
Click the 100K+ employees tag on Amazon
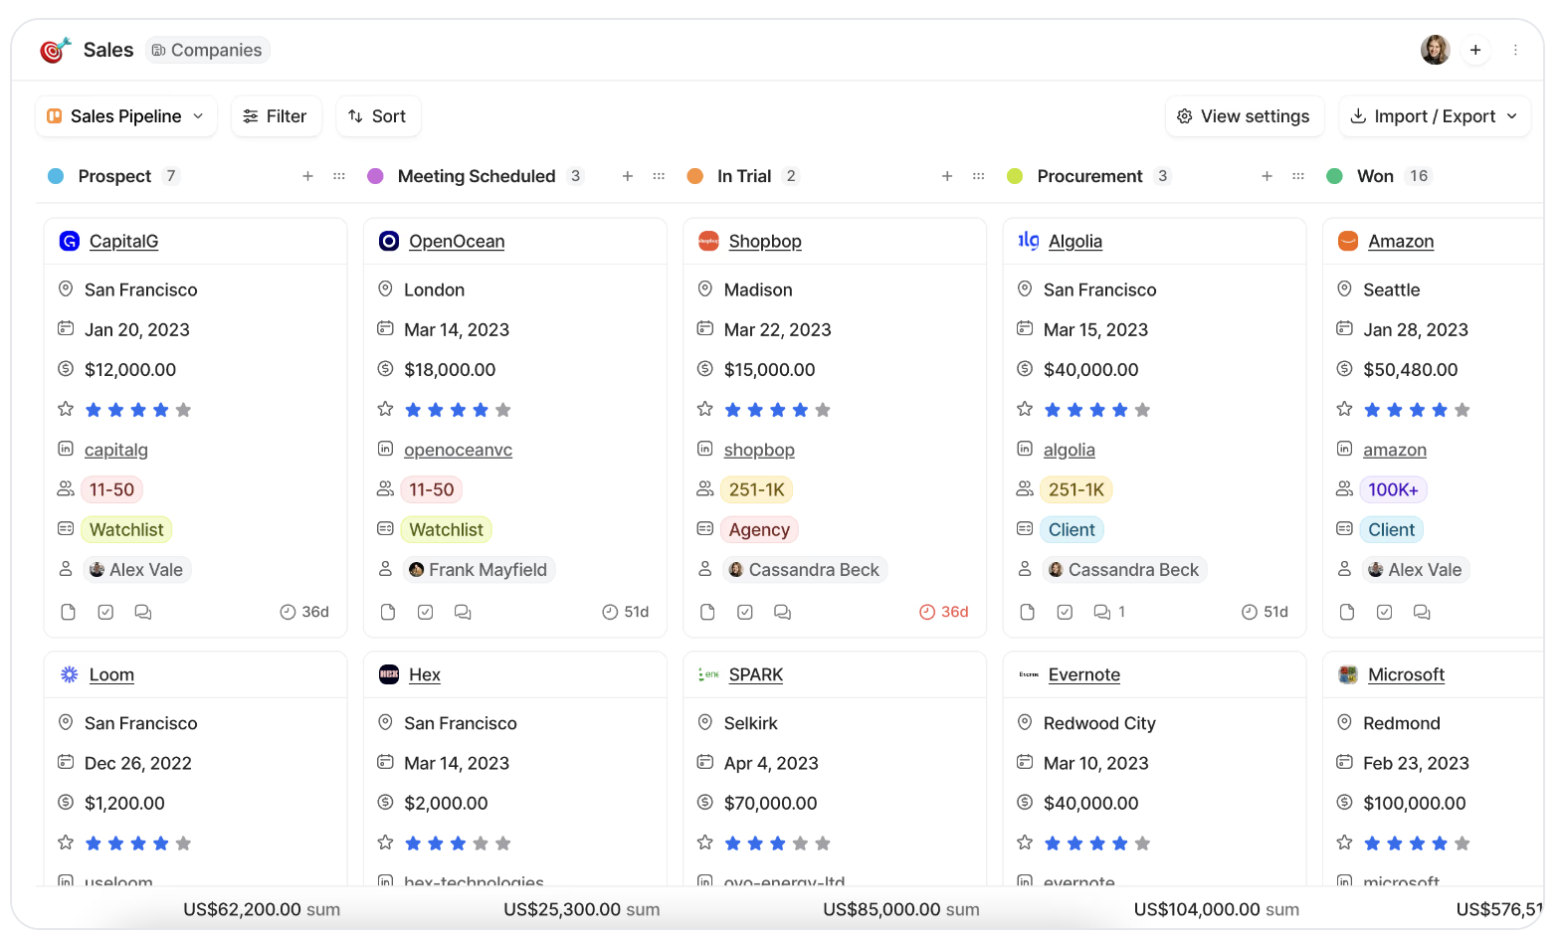(x=1393, y=489)
